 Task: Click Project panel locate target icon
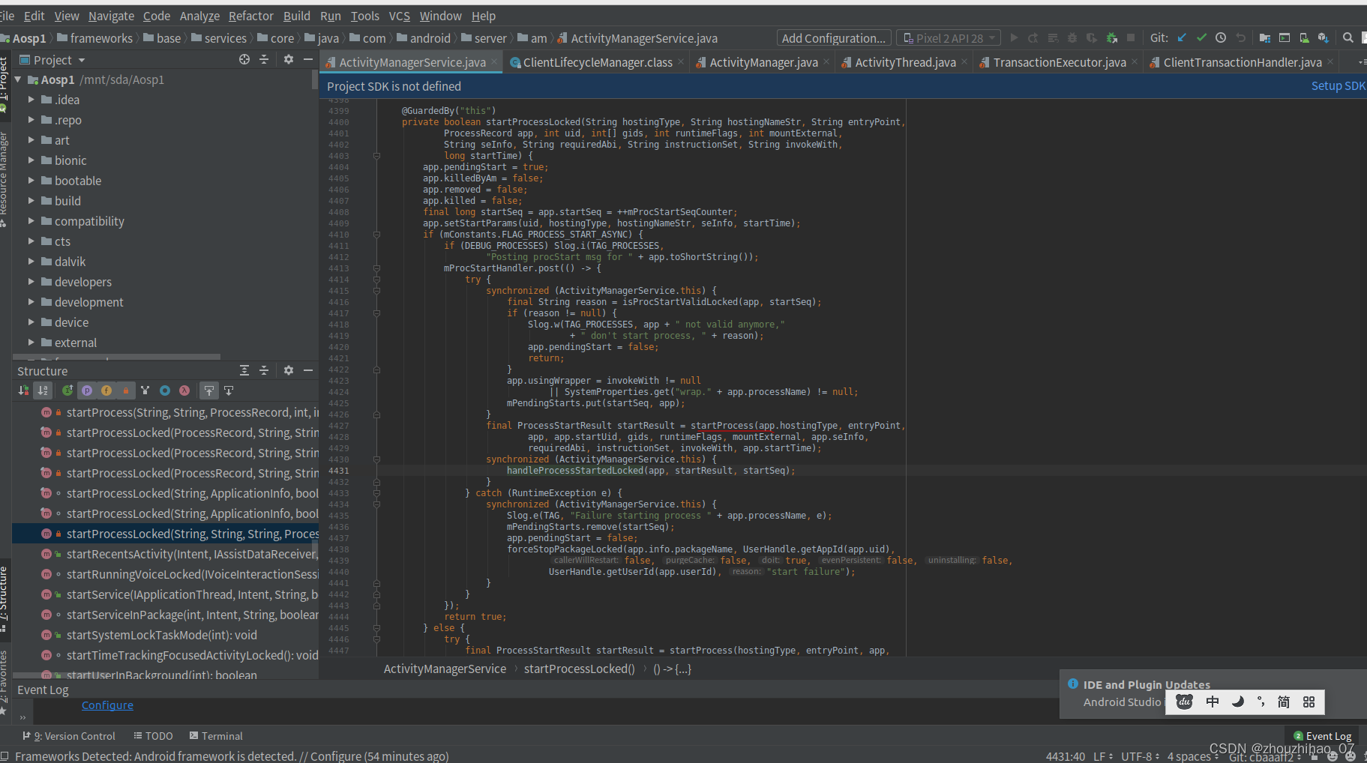tap(244, 59)
